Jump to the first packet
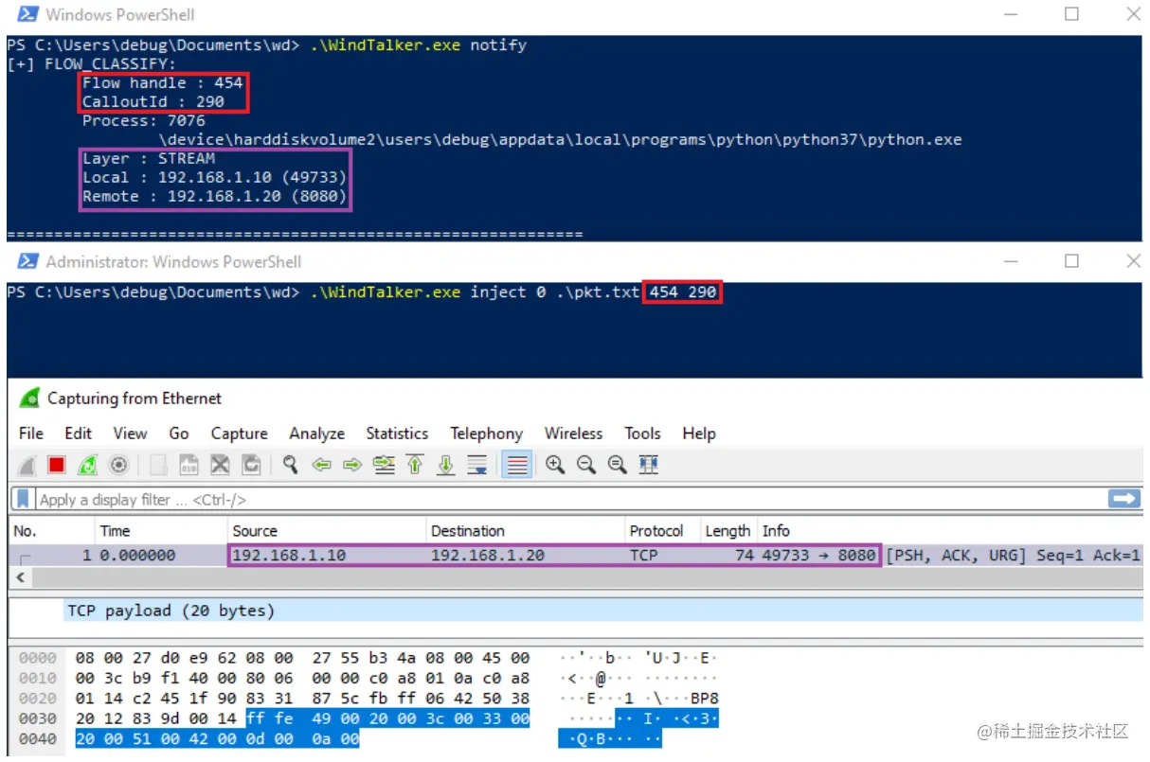Viewport: 1150px width, 762px height. point(415,465)
